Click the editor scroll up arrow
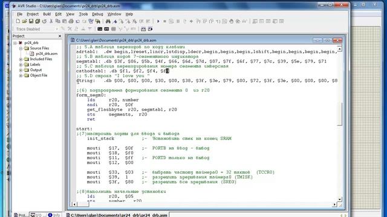Viewport: 387px width, 217px height. click(340, 49)
